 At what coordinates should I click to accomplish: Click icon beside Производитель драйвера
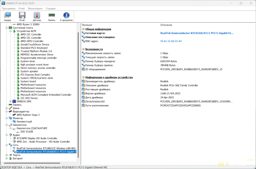coord(84,81)
